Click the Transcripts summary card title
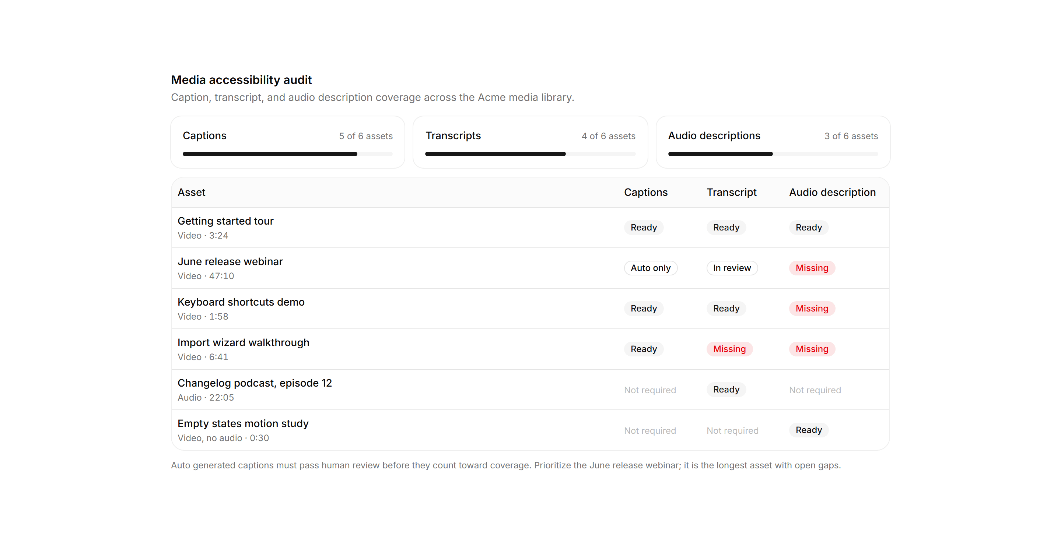This screenshot has width=1061, height=542. pos(453,136)
